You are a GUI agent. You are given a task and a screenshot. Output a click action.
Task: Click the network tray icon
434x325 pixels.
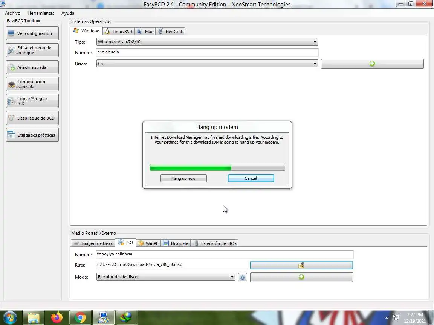(396, 318)
